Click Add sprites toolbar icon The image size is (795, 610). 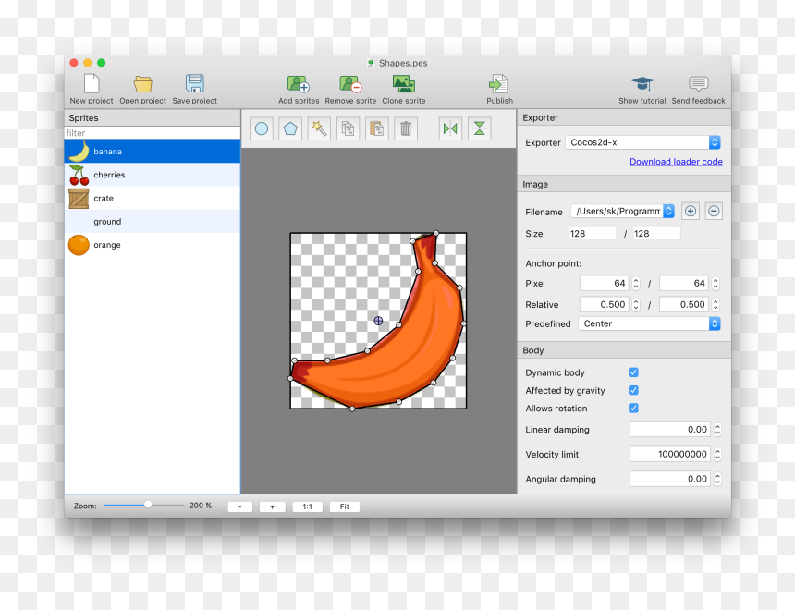pyautogui.click(x=298, y=84)
